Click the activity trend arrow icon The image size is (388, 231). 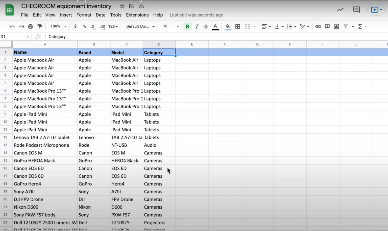340,10
